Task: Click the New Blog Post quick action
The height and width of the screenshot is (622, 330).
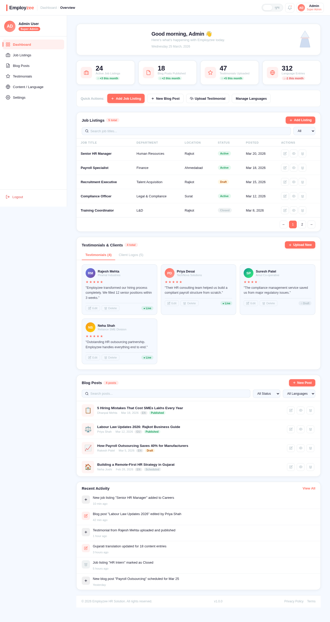Action: (x=165, y=98)
